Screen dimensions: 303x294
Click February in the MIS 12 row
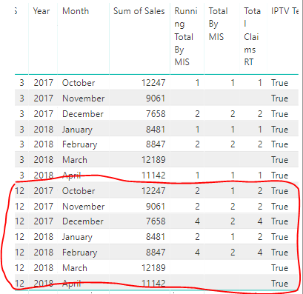click(80, 253)
